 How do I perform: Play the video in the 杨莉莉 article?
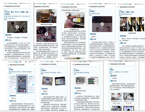point(102,24)
